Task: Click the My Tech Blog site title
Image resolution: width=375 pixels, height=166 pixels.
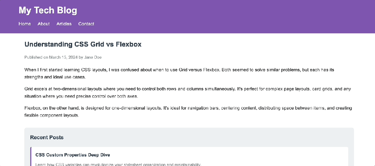Action: (x=48, y=10)
